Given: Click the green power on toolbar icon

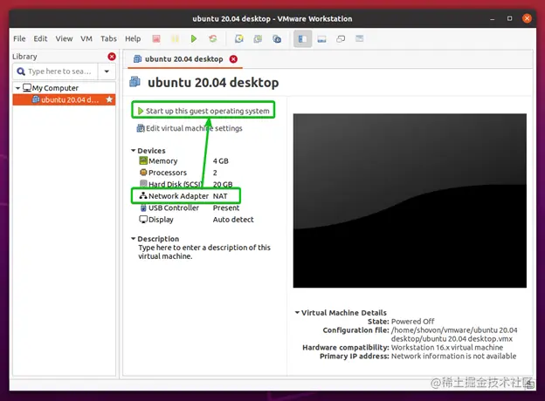Looking at the screenshot, I should pos(194,39).
